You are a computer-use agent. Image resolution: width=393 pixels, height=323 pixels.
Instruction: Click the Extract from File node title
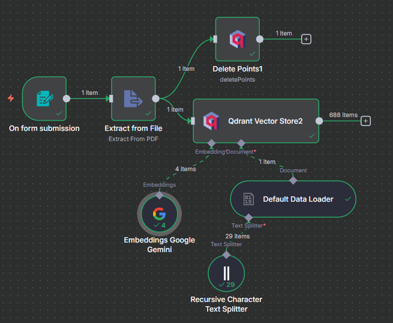pyautogui.click(x=133, y=128)
